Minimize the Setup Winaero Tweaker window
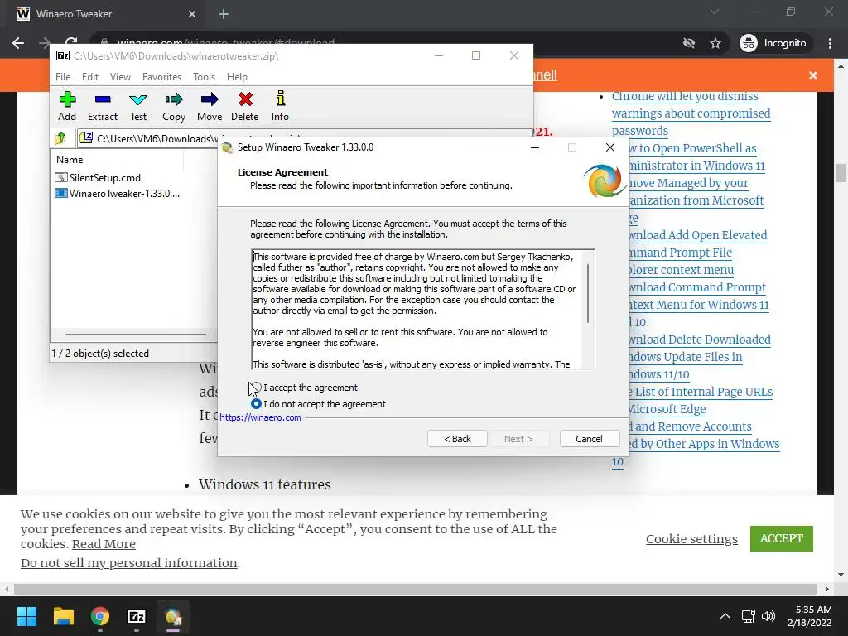Viewport: 848px width, 636px height. (535, 147)
